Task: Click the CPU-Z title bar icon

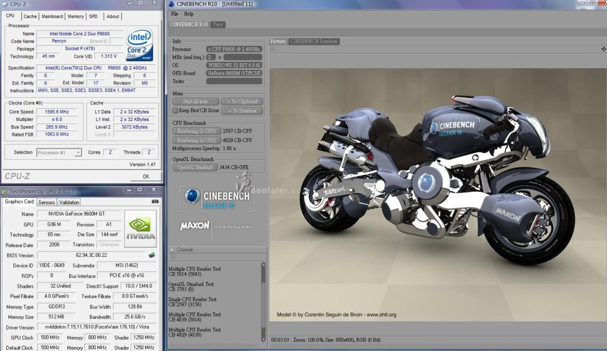Action: tap(5, 4)
